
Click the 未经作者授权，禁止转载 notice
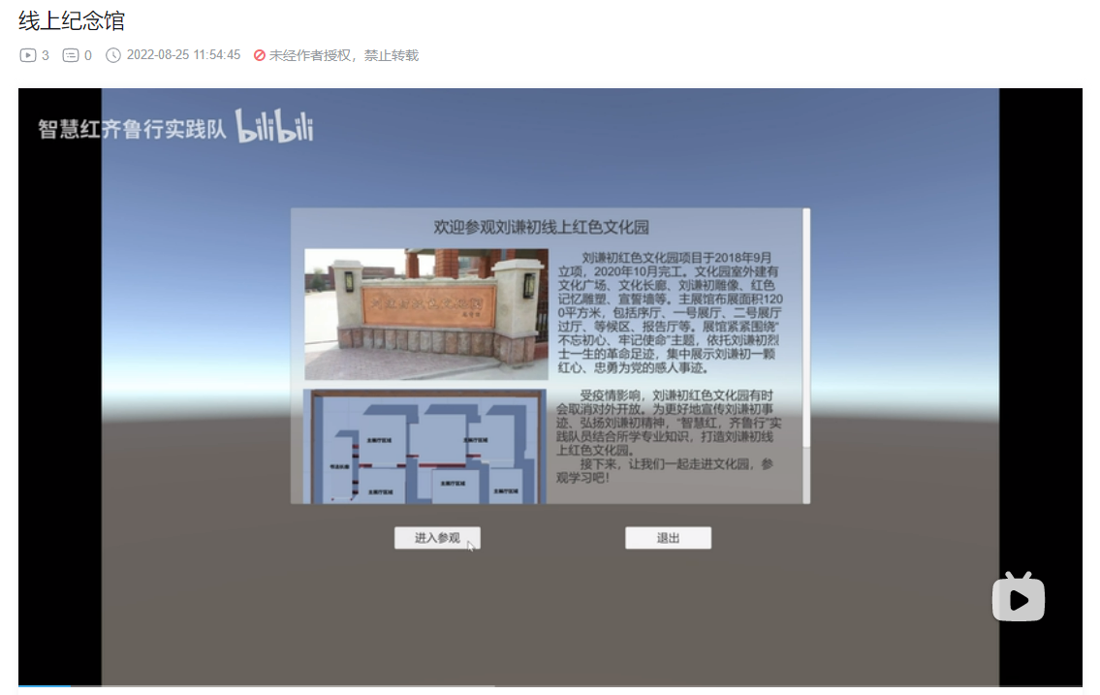343,55
